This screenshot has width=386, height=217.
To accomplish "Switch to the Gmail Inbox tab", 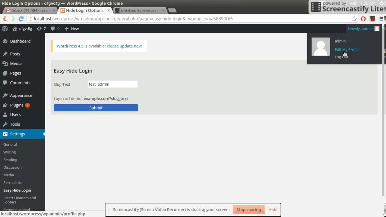I will [30, 10].
